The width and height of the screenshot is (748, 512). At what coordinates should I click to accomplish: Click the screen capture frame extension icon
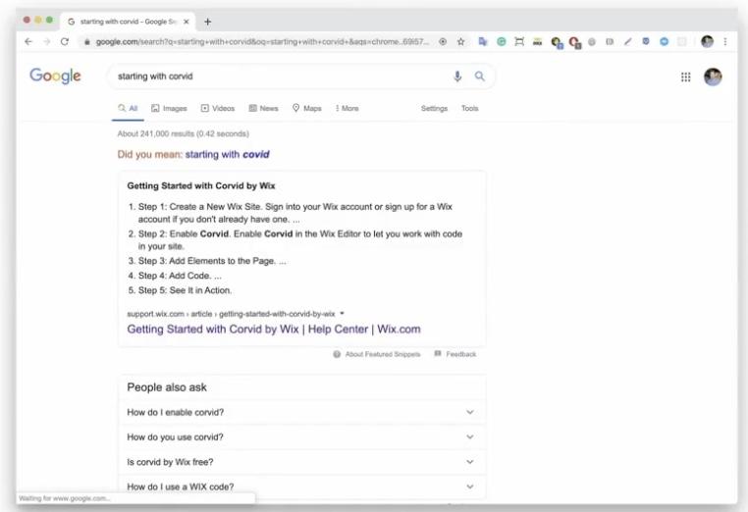[519, 42]
